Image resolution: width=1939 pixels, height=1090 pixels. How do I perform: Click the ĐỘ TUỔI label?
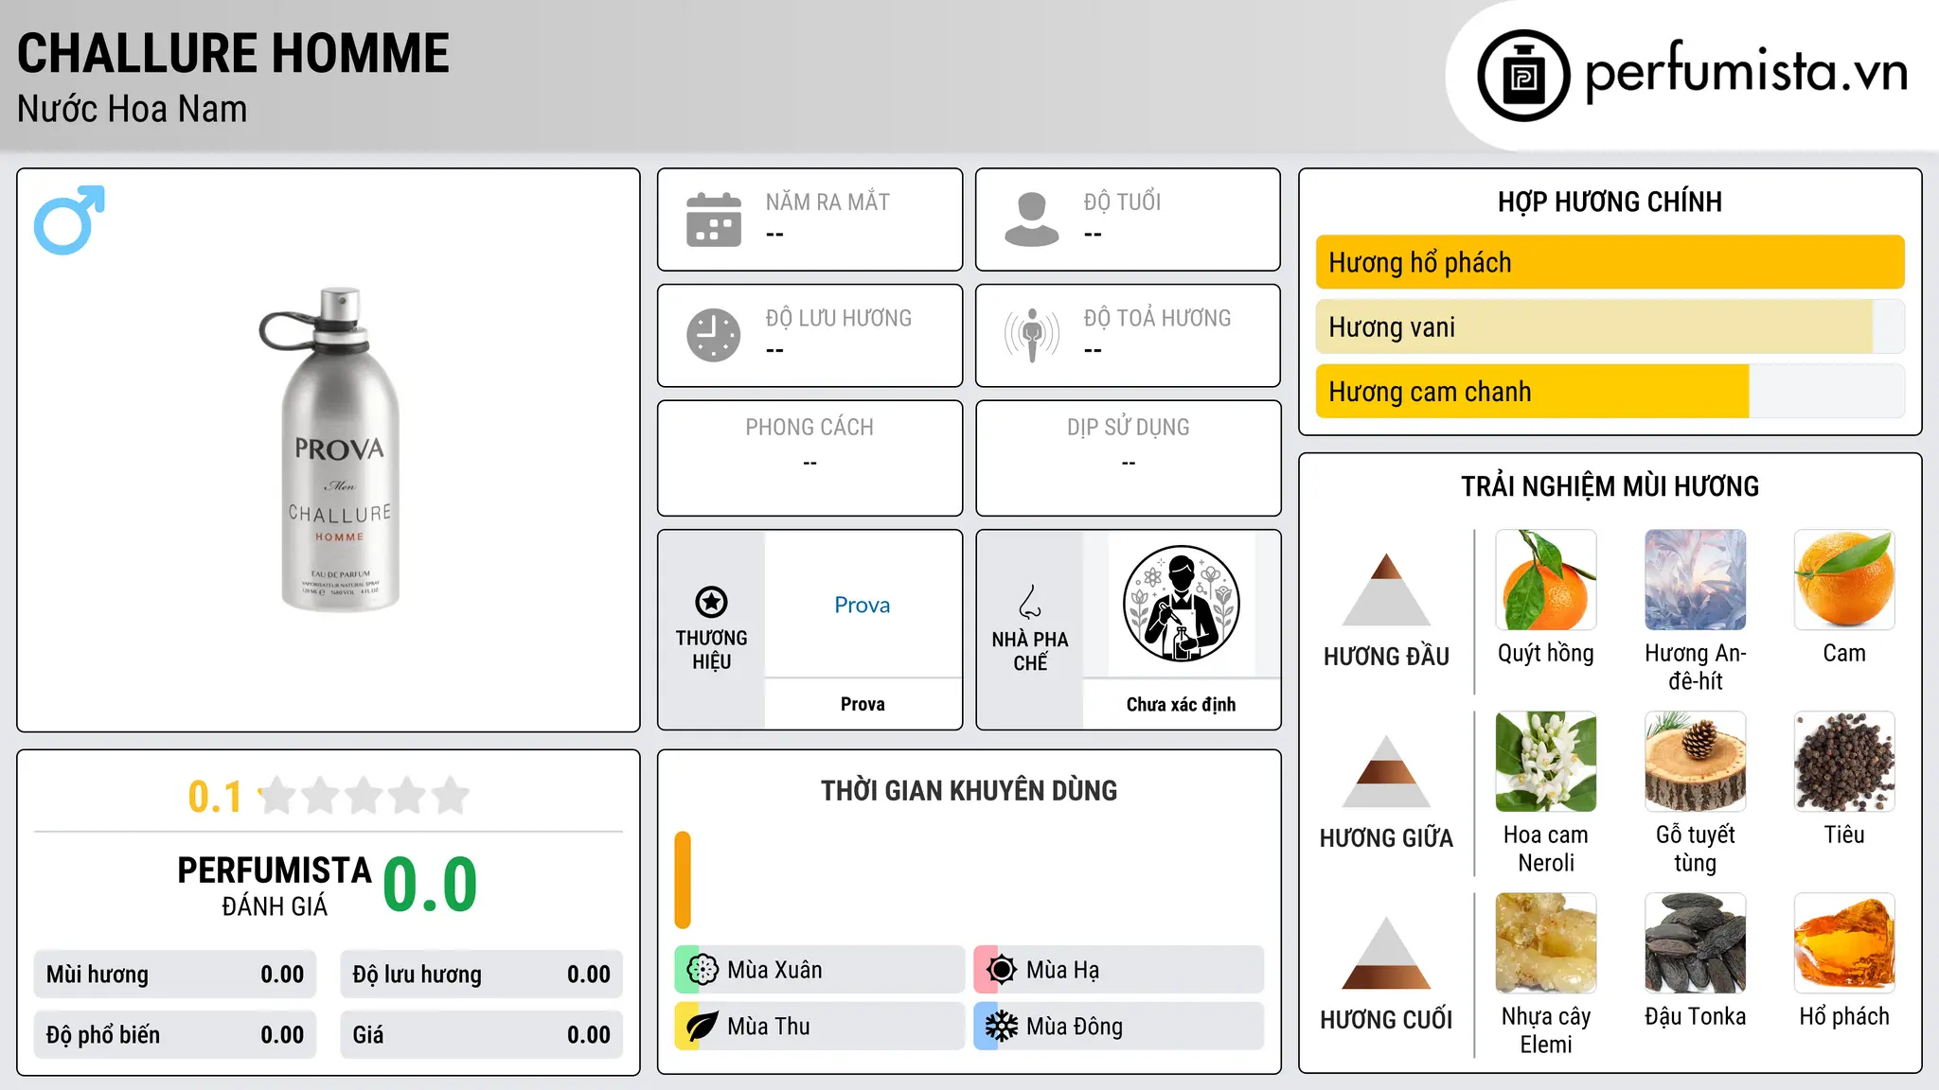click(1122, 202)
